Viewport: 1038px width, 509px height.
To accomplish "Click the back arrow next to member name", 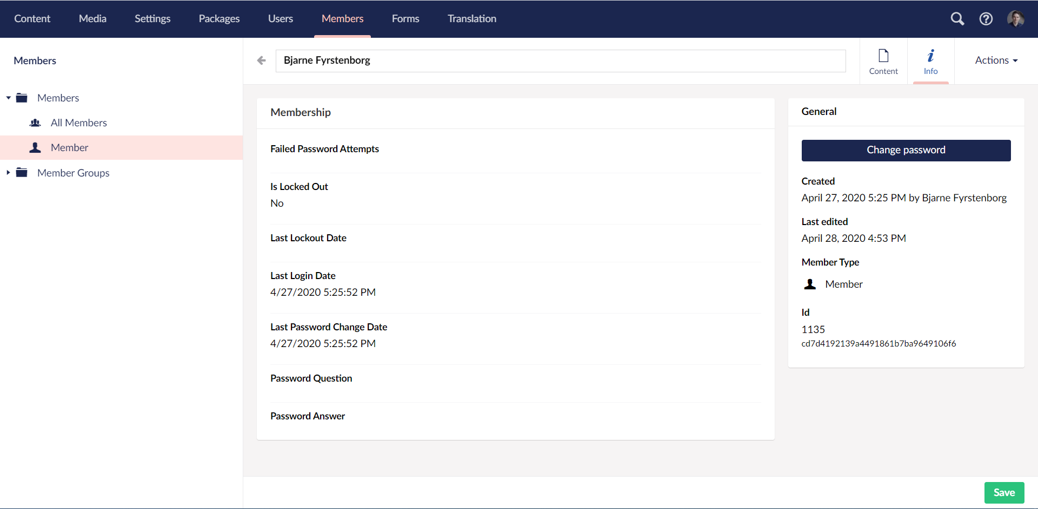I will (x=262, y=60).
